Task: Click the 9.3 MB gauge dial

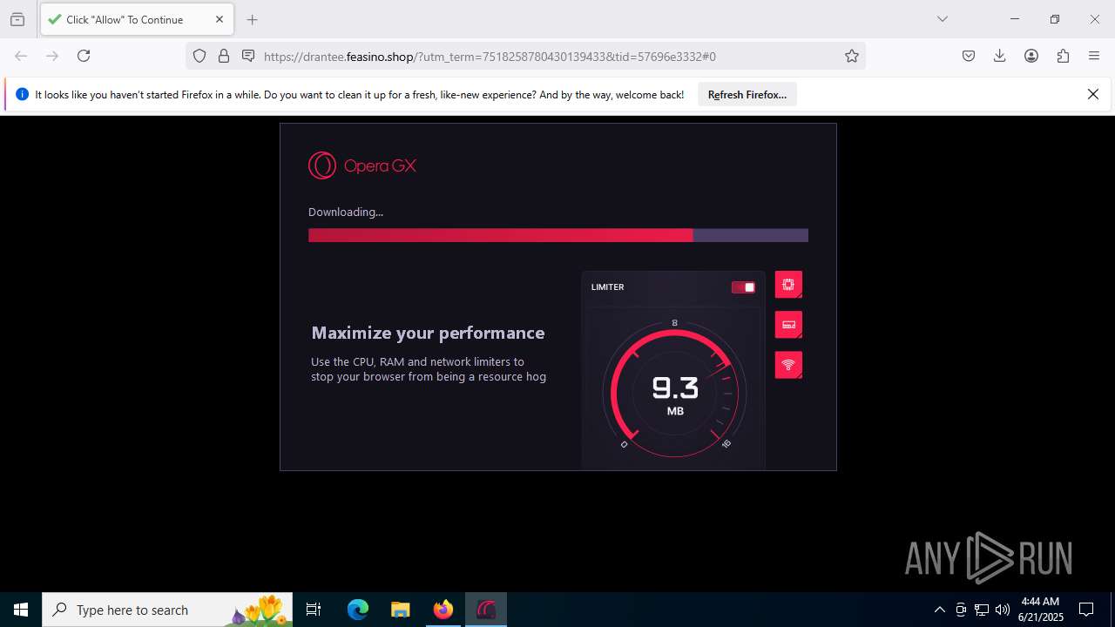Action: (x=674, y=393)
